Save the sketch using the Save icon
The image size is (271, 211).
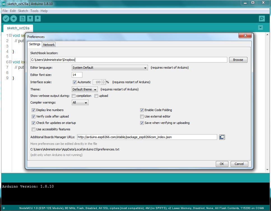pos(38,18)
